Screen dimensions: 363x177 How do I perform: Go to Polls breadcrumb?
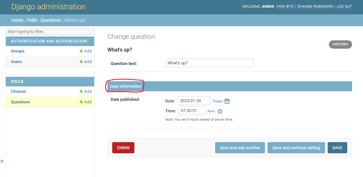tap(32, 20)
